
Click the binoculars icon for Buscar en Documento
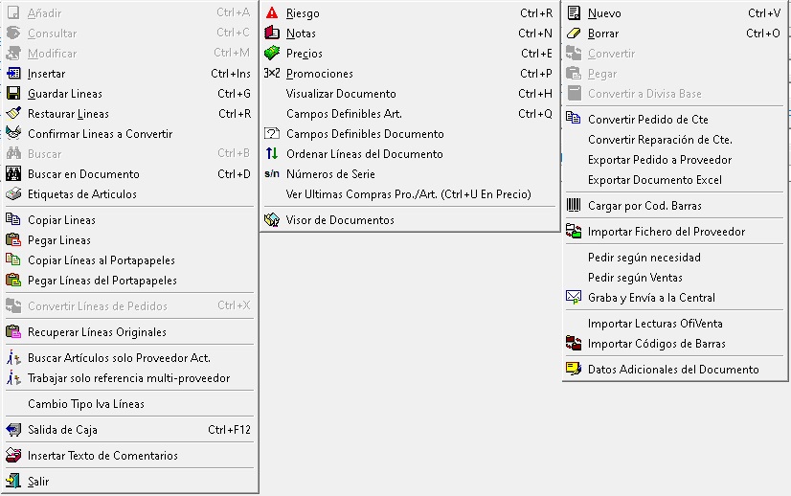point(13,174)
